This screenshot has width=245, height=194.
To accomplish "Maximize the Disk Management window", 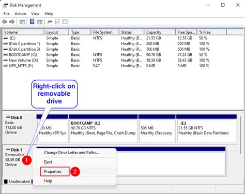I will (223, 5).
